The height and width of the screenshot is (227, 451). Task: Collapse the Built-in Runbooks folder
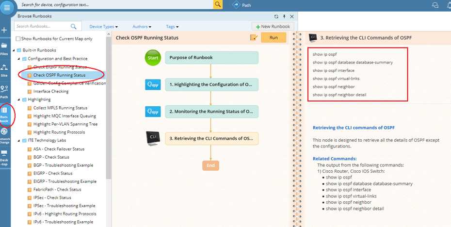click(x=14, y=50)
